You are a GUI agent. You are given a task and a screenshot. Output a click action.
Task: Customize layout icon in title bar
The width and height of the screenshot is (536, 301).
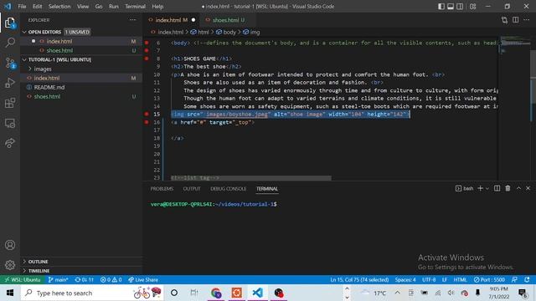pyautogui.click(x=472, y=7)
